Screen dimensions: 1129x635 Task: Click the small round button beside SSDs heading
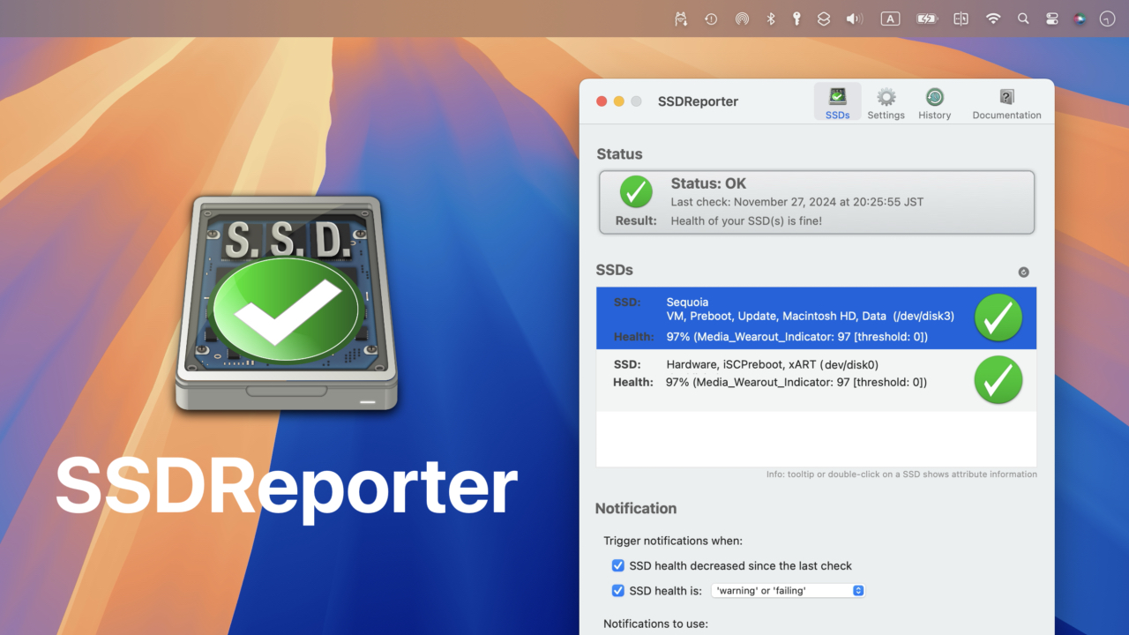point(1023,273)
